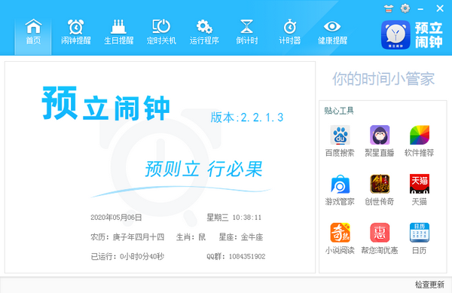
Task: Open the 定时关机 scheduled shutdown section
Action: click(161, 32)
